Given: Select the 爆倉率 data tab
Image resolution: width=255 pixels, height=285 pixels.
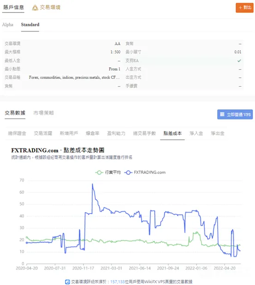Looking at the screenshot, I should [x=93, y=133].
